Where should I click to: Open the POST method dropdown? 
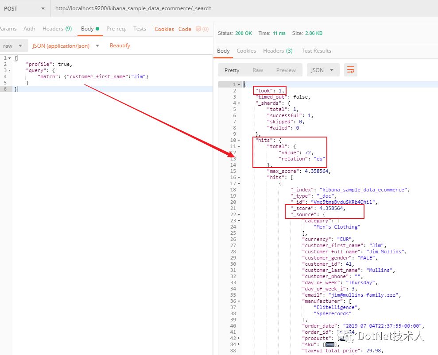point(25,8)
